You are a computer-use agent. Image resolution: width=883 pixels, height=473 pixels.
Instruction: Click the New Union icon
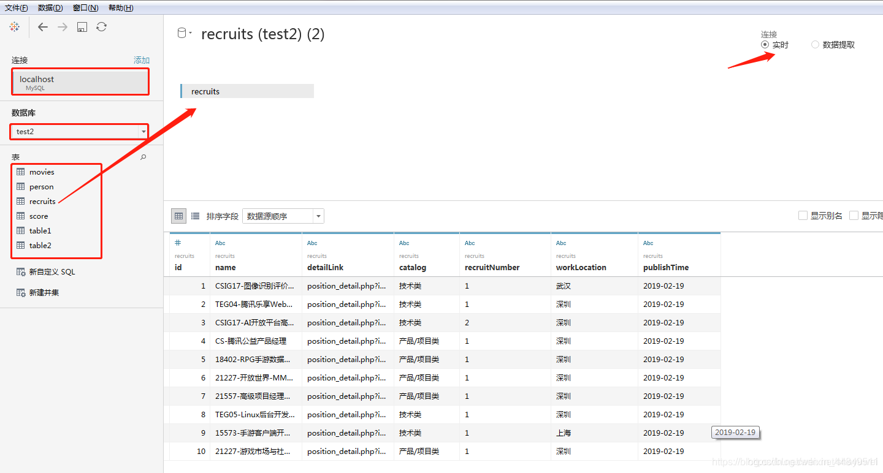21,293
